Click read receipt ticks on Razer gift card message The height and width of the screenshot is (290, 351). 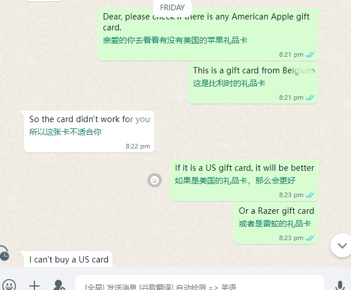coord(310,238)
